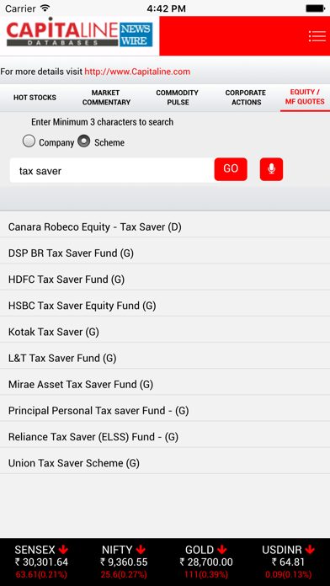
Task: Tap the SENSEX change 63.61(0.21%)
Action: [x=41, y=574]
